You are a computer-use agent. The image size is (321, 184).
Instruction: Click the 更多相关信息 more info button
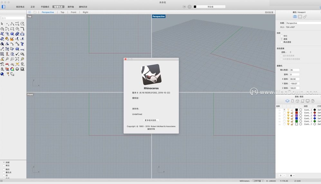(151, 120)
